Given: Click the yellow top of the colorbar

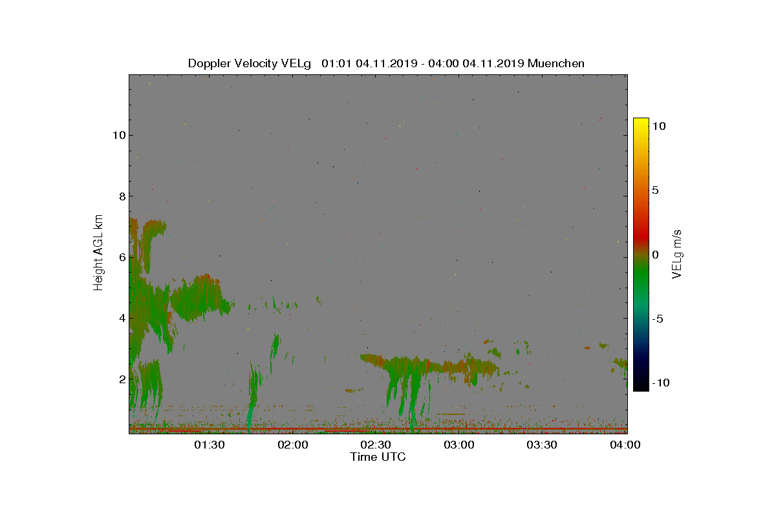Looking at the screenshot, I should coord(641,123).
